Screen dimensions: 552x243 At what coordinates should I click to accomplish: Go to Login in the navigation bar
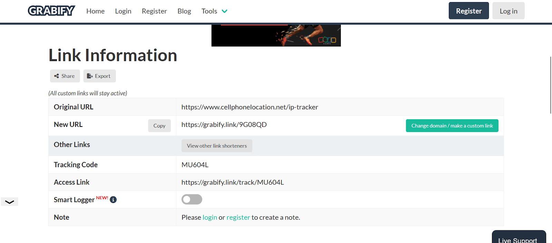pyautogui.click(x=123, y=11)
